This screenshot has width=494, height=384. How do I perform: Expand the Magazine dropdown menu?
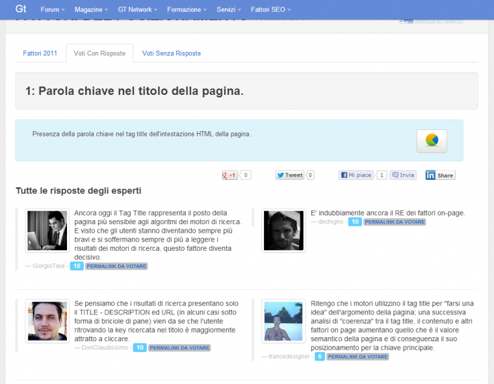point(92,10)
